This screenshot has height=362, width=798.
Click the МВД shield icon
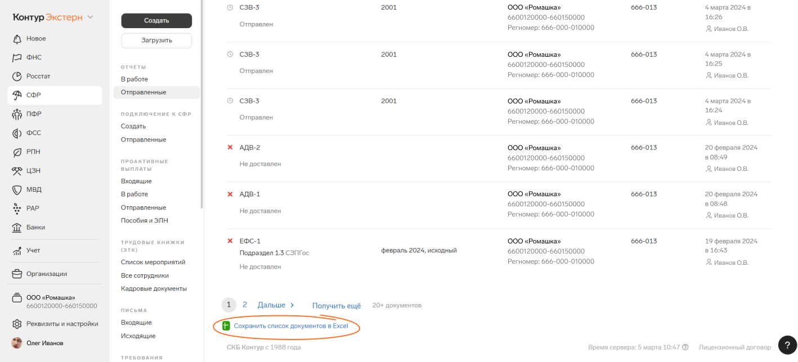click(x=17, y=189)
